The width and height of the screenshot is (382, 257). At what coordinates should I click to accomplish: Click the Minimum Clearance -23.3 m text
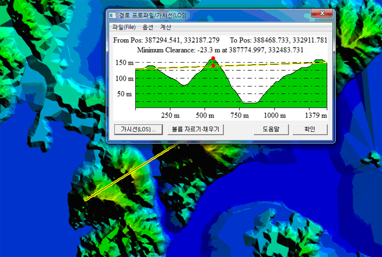(220, 50)
